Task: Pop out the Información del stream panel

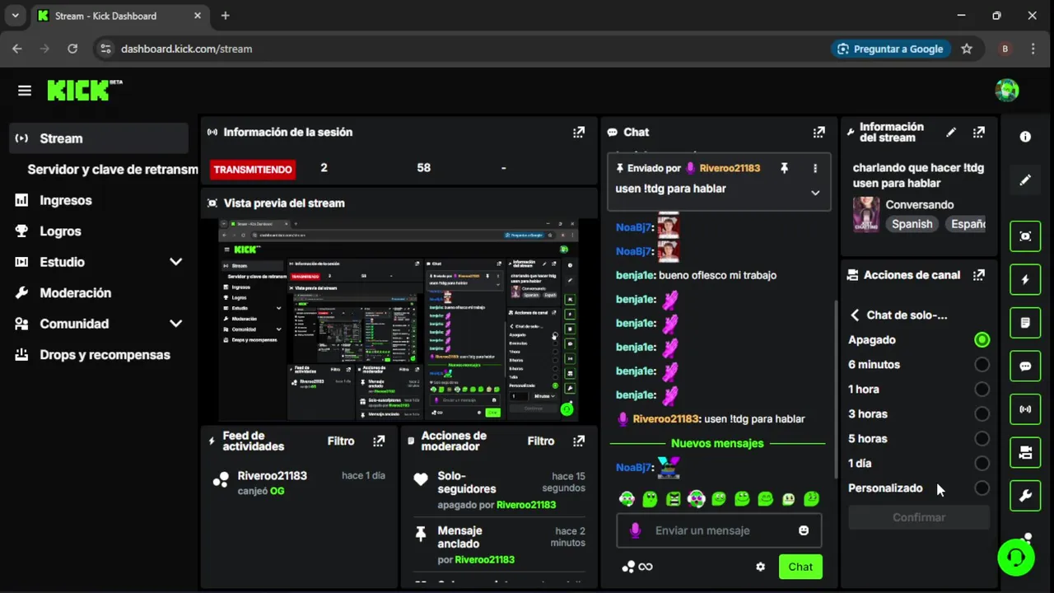Action: [978, 132]
